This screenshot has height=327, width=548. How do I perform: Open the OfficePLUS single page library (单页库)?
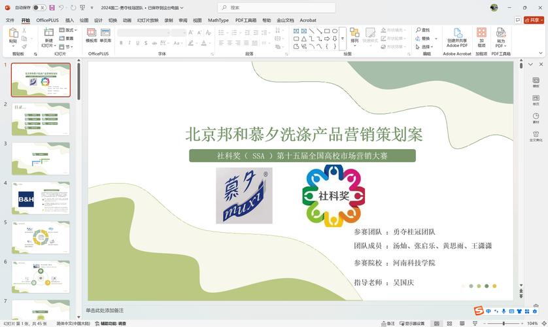point(105,35)
